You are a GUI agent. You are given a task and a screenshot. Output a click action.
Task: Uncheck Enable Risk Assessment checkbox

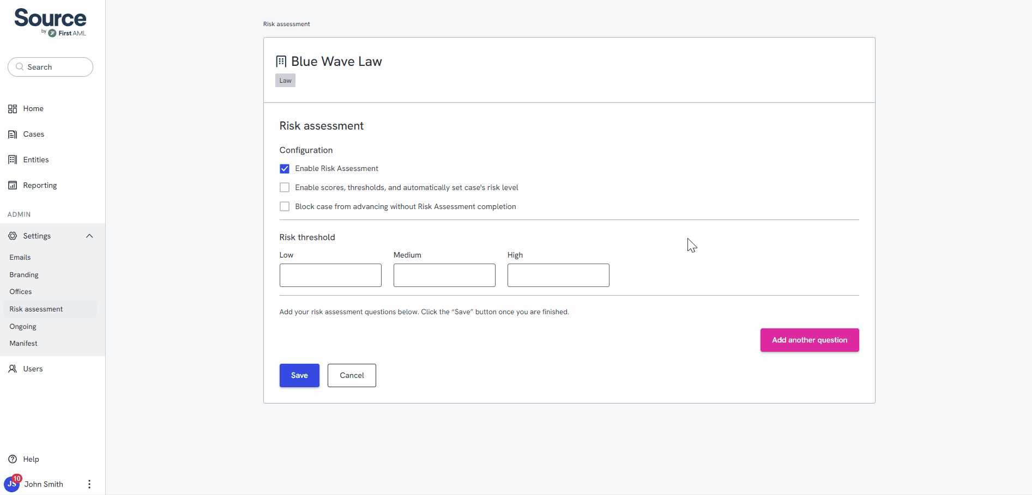coord(285,169)
